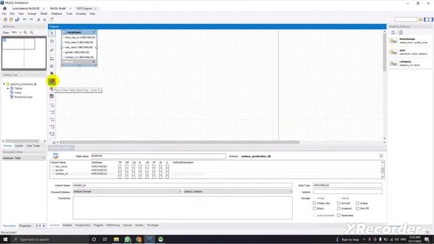Click the Place a New Table tool
This screenshot has height=244, width=434.
[52, 81]
